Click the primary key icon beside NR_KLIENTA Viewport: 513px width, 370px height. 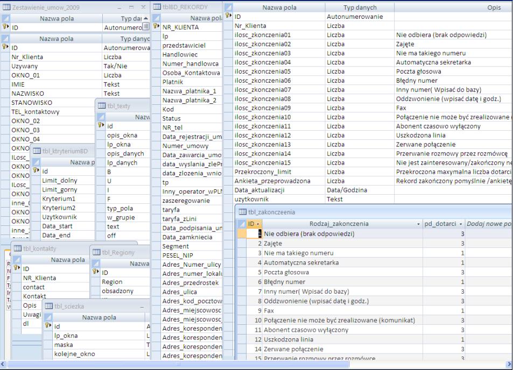[x=157, y=26]
